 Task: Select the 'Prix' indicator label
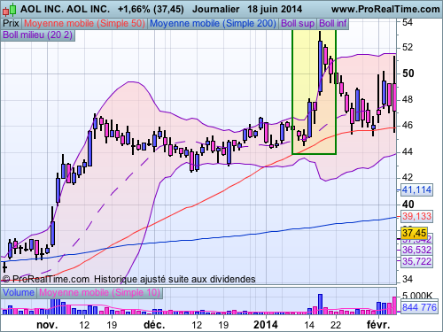pos(12,23)
